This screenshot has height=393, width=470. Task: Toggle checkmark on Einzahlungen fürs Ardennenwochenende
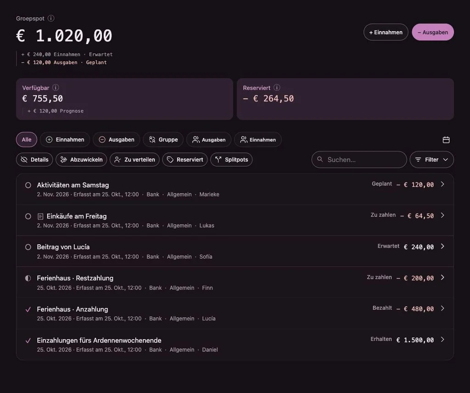pos(28,341)
